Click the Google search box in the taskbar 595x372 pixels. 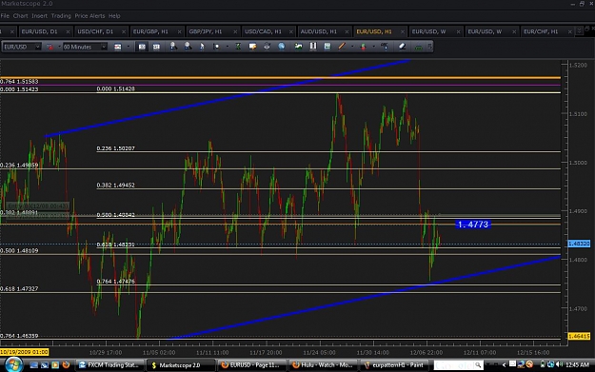coord(458,365)
